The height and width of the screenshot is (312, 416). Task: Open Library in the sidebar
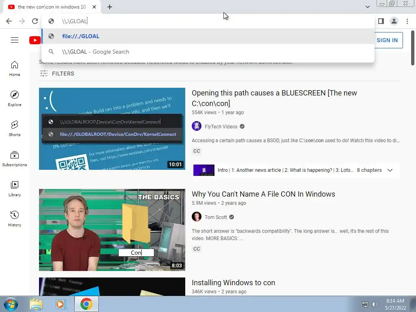tap(15, 188)
